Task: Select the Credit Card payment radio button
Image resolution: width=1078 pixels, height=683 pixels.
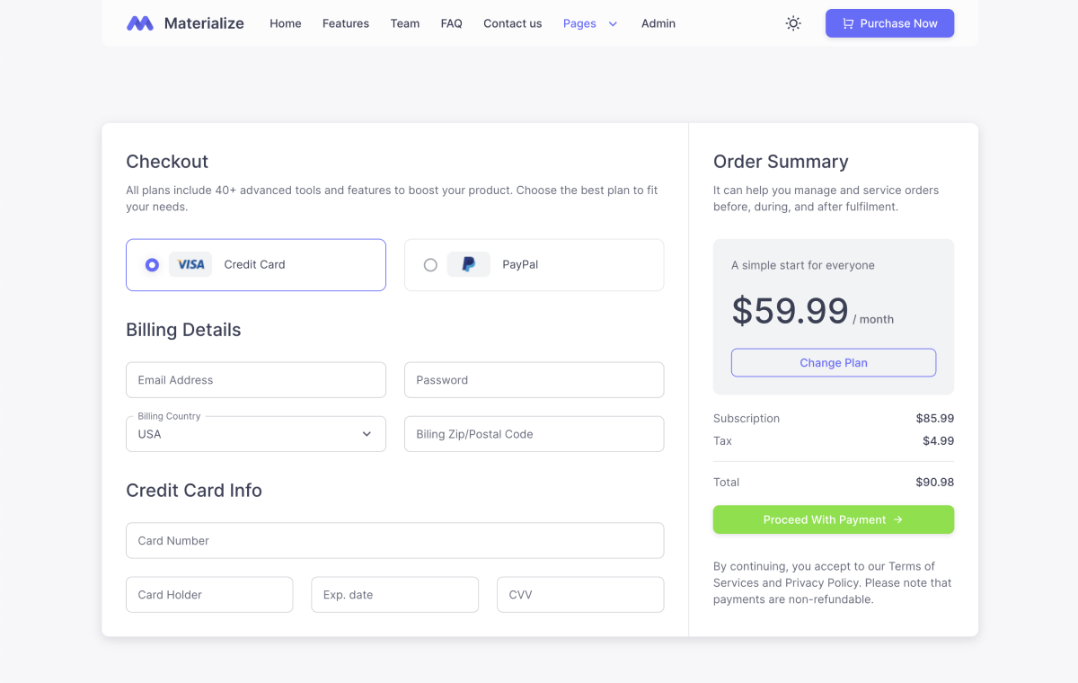Action: (151, 264)
